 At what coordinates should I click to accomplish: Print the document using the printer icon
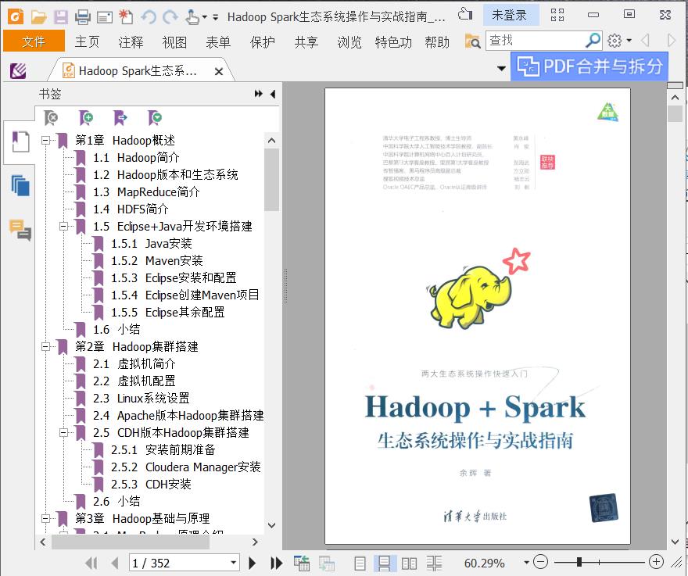(x=83, y=17)
